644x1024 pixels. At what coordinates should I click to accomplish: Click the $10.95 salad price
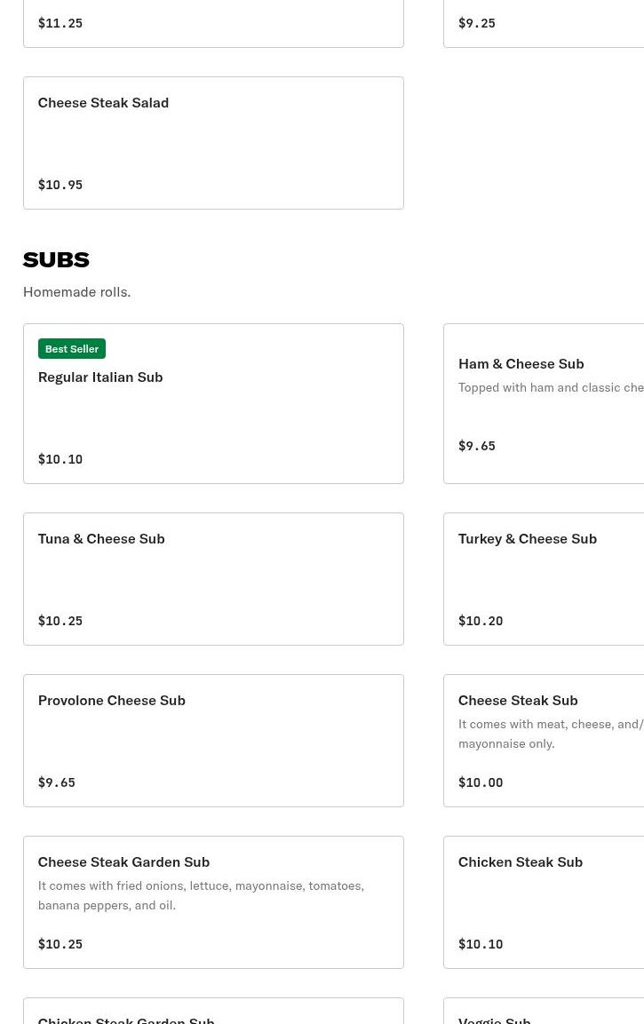60,185
